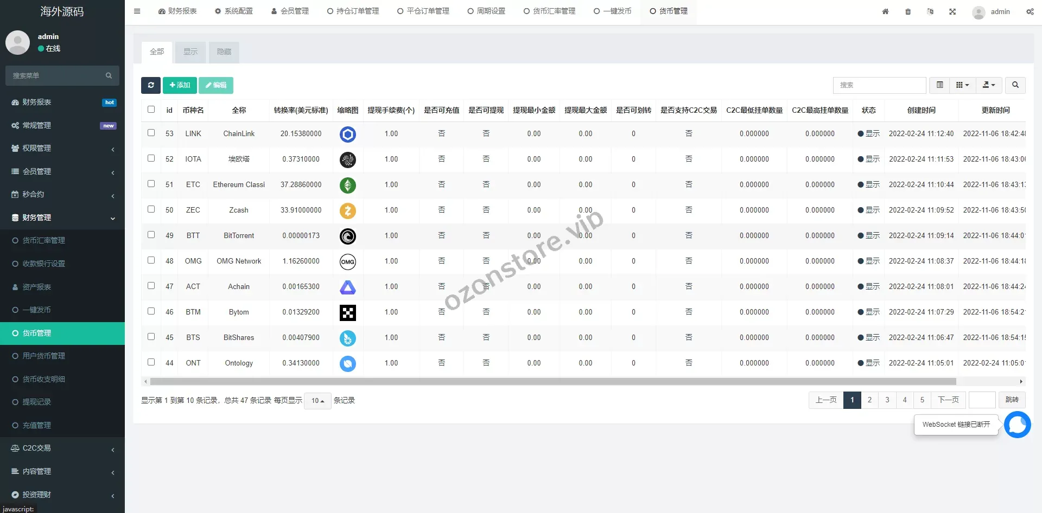Open the columns visibility dropdown

coord(962,85)
